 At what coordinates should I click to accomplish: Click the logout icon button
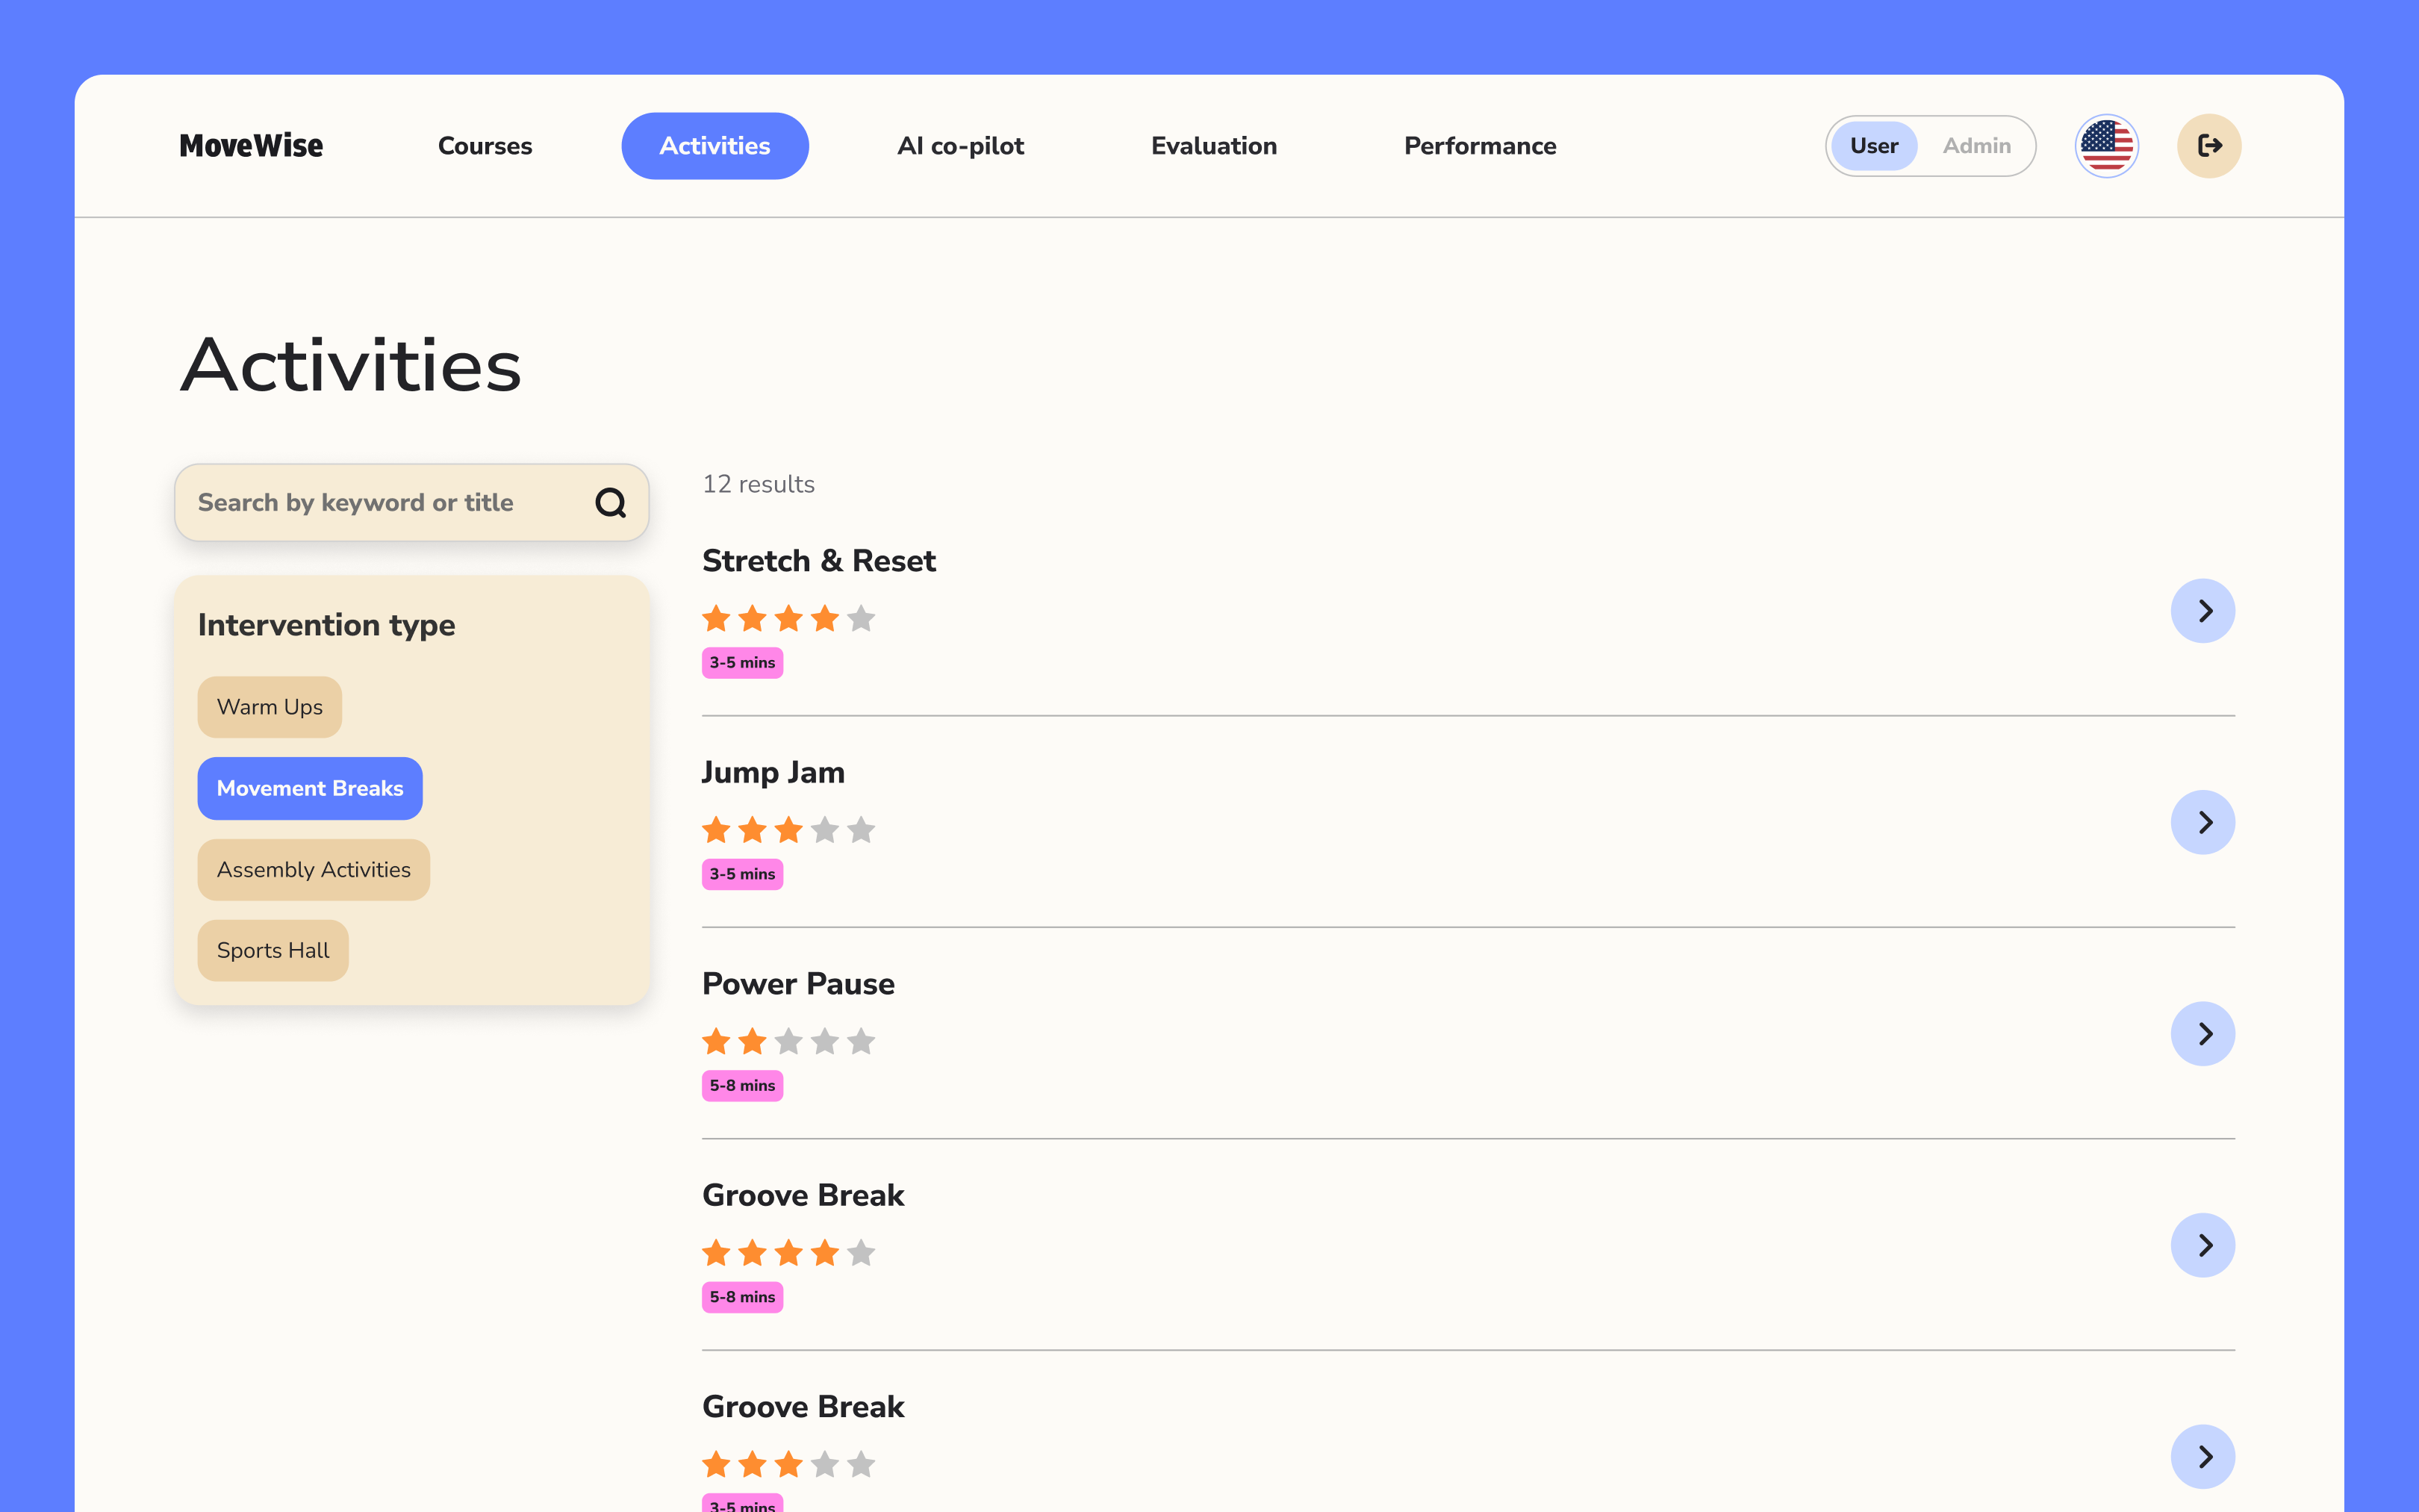click(x=2208, y=146)
